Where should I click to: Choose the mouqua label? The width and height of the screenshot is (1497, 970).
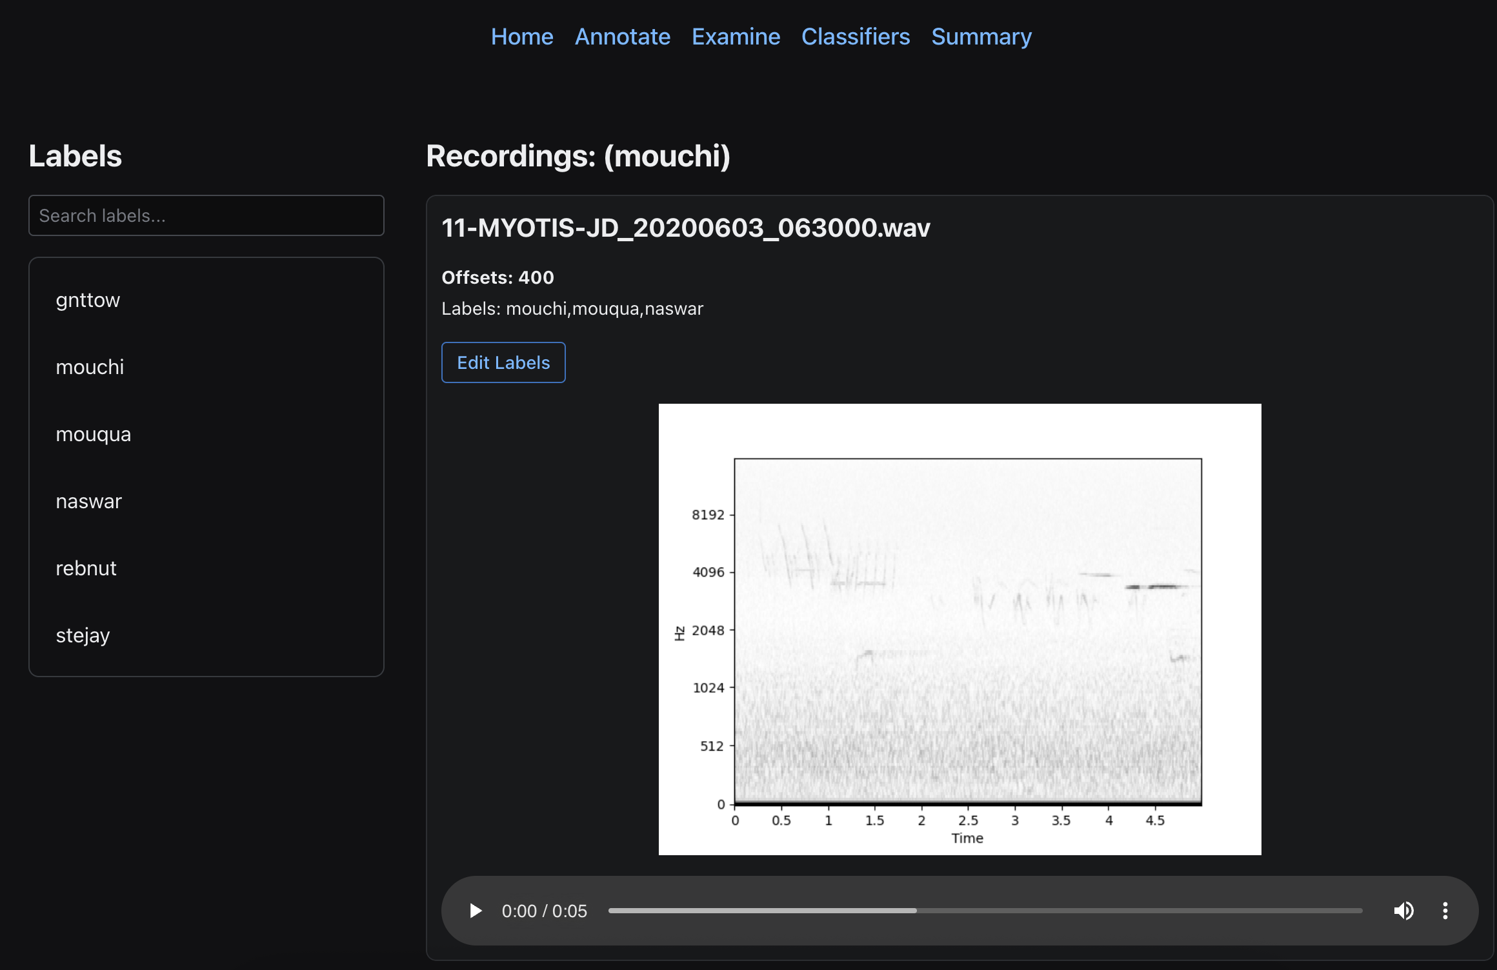point(93,434)
